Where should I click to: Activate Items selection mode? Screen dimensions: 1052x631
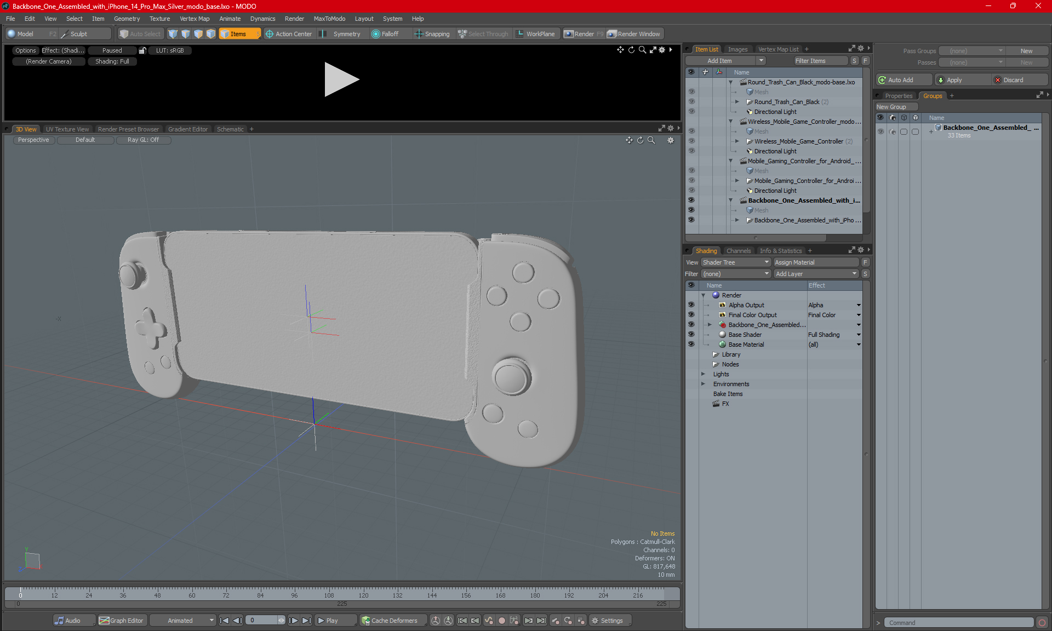[239, 34]
